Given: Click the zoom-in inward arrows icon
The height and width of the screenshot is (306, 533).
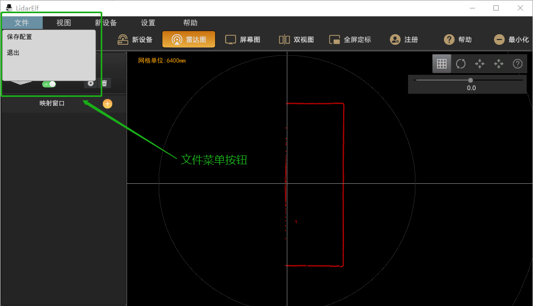Looking at the screenshot, I should click(480, 64).
